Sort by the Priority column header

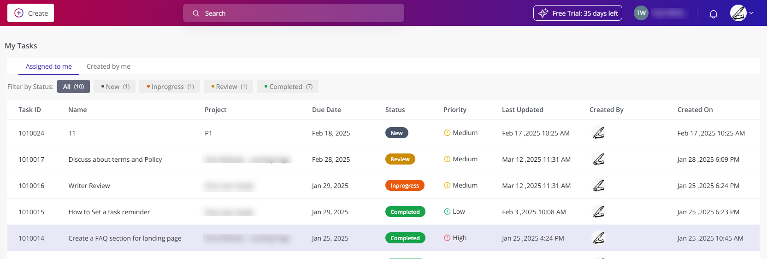click(455, 110)
